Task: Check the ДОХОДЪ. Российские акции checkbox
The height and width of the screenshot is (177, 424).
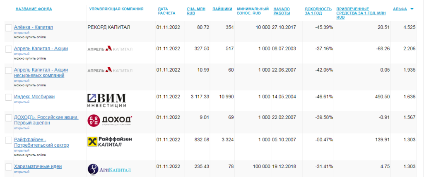Action: 9,118
